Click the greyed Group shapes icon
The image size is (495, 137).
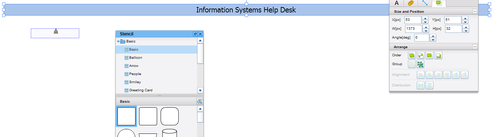[x=412, y=64]
